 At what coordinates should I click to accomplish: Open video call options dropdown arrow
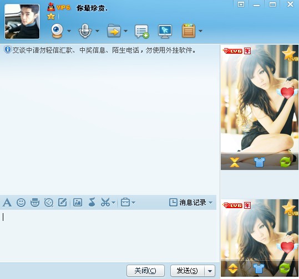[x=69, y=31]
